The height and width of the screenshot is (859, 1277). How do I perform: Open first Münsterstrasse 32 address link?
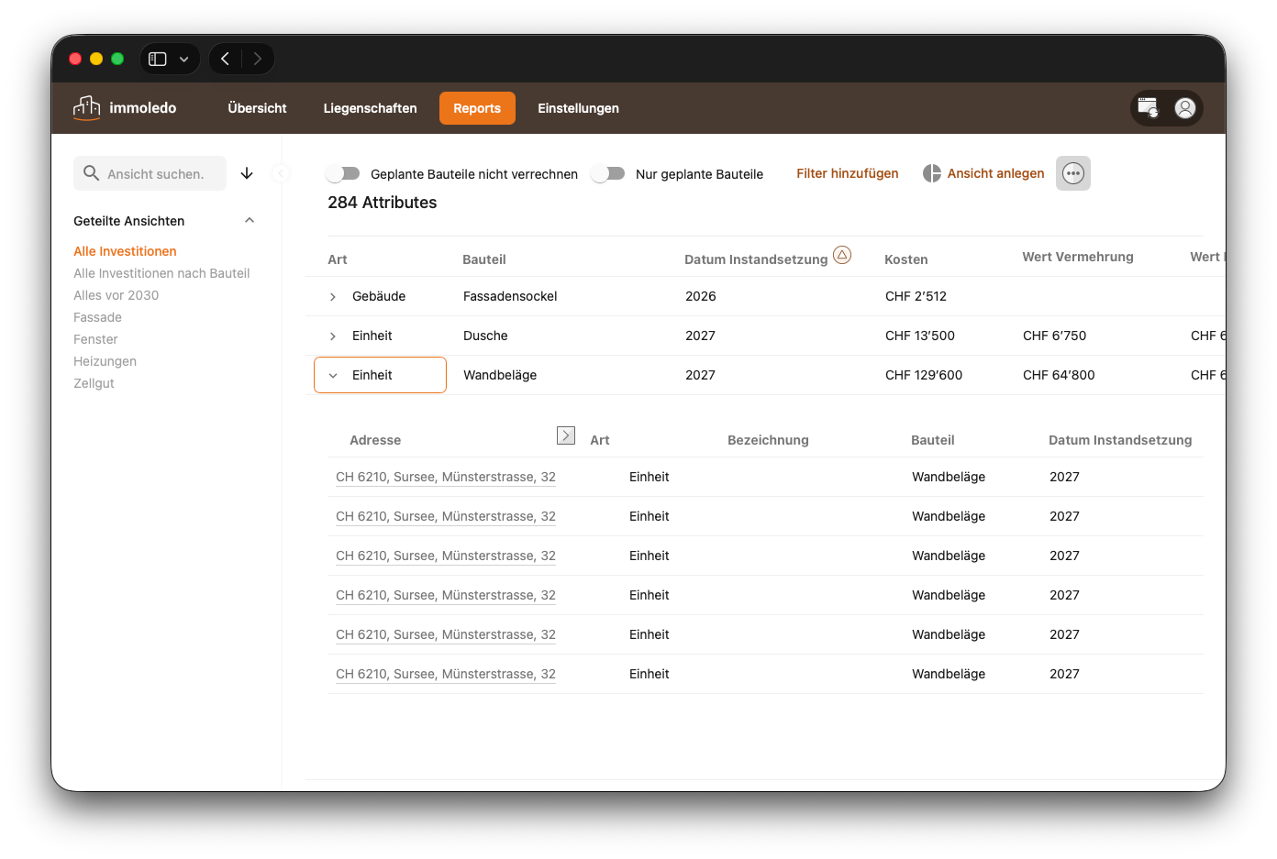click(x=446, y=477)
